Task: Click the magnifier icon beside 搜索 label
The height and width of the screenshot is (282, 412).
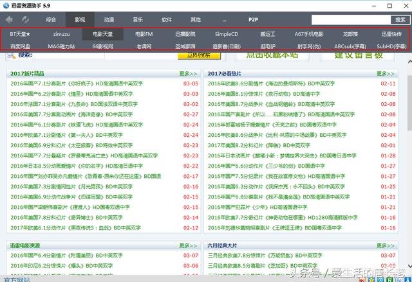Action: coord(12,55)
